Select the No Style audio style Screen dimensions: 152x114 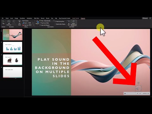(69, 23)
